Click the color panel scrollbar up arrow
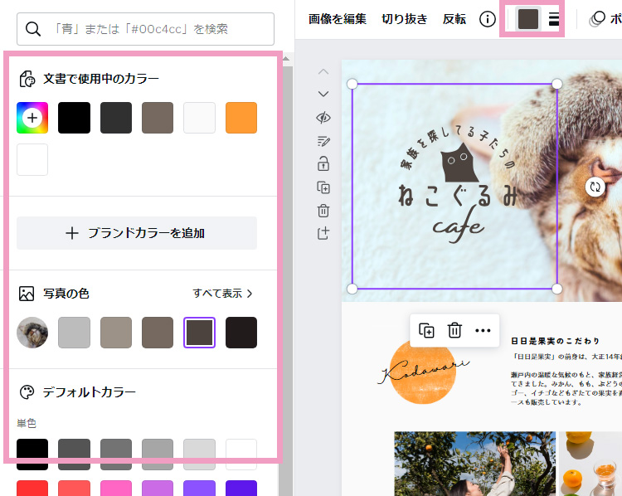Image resolution: width=622 pixels, height=496 pixels. 285,59
